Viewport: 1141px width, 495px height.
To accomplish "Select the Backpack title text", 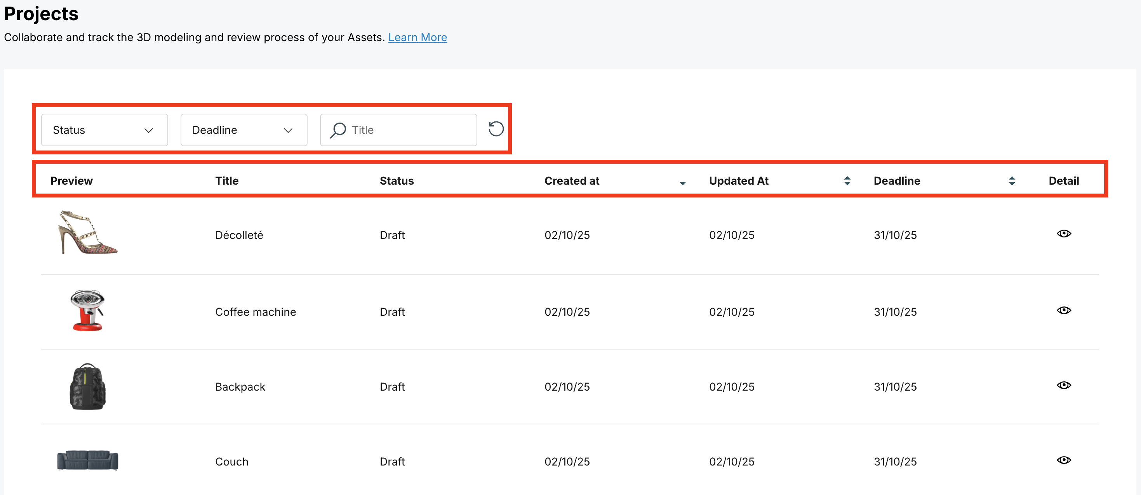I will click(x=240, y=387).
